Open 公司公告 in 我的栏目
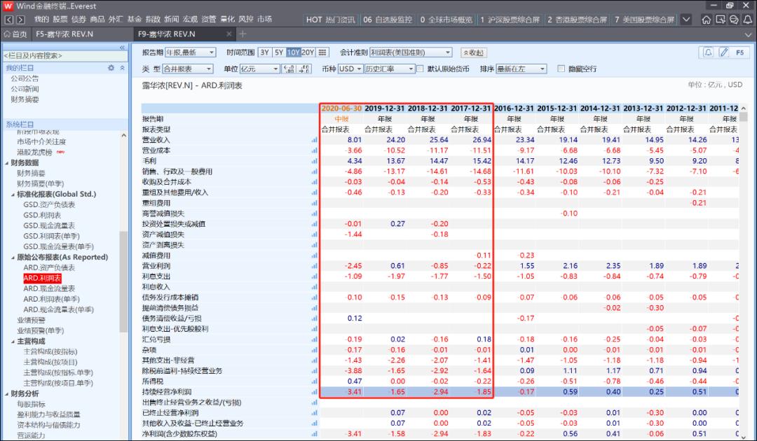The width and height of the screenshot is (757, 441). [x=25, y=78]
